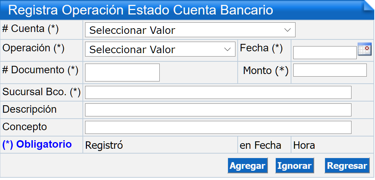Open the # Cuenta dropdown
Viewport: 375px width, 180px height.
point(190,30)
